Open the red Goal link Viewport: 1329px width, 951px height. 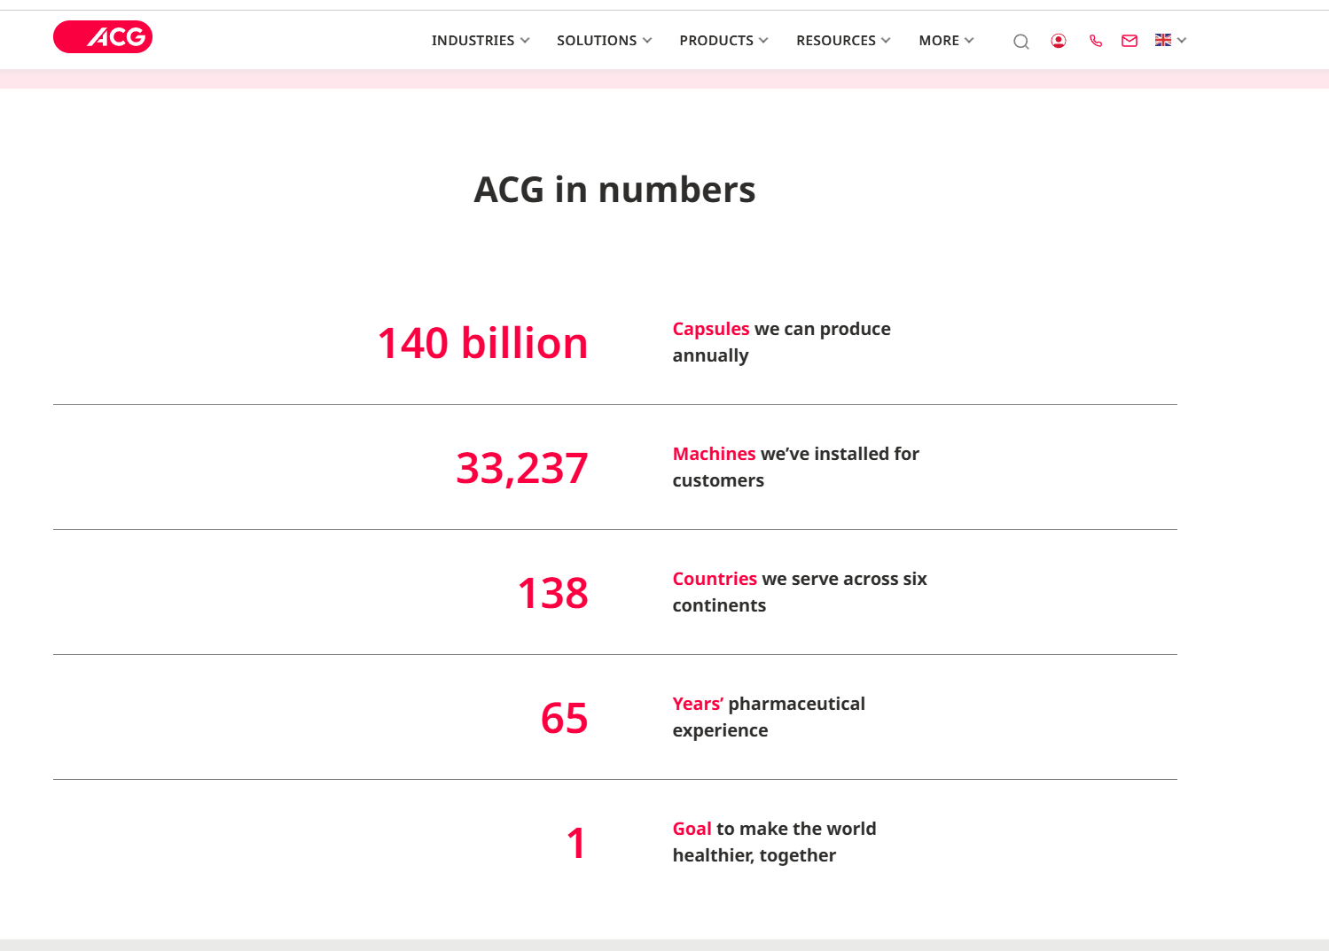tap(692, 829)
